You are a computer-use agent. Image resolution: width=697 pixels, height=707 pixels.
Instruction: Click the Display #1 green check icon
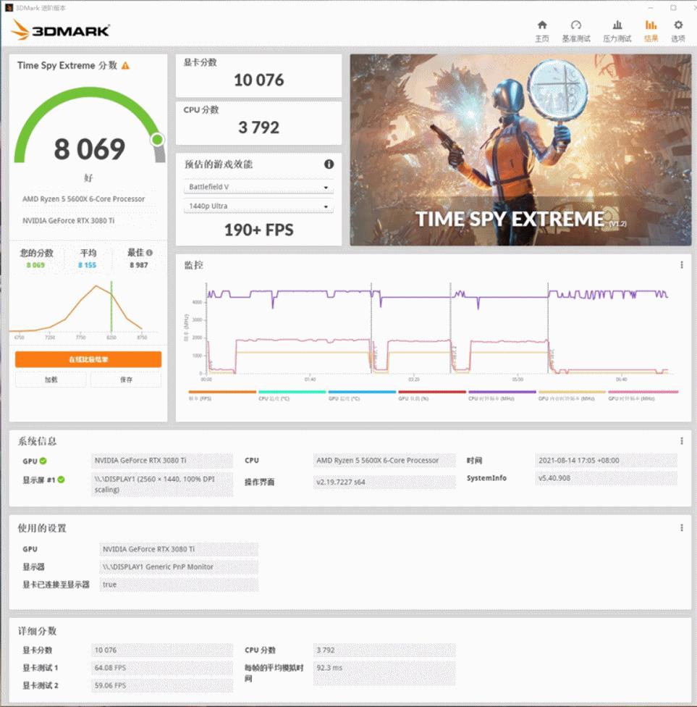62,480
